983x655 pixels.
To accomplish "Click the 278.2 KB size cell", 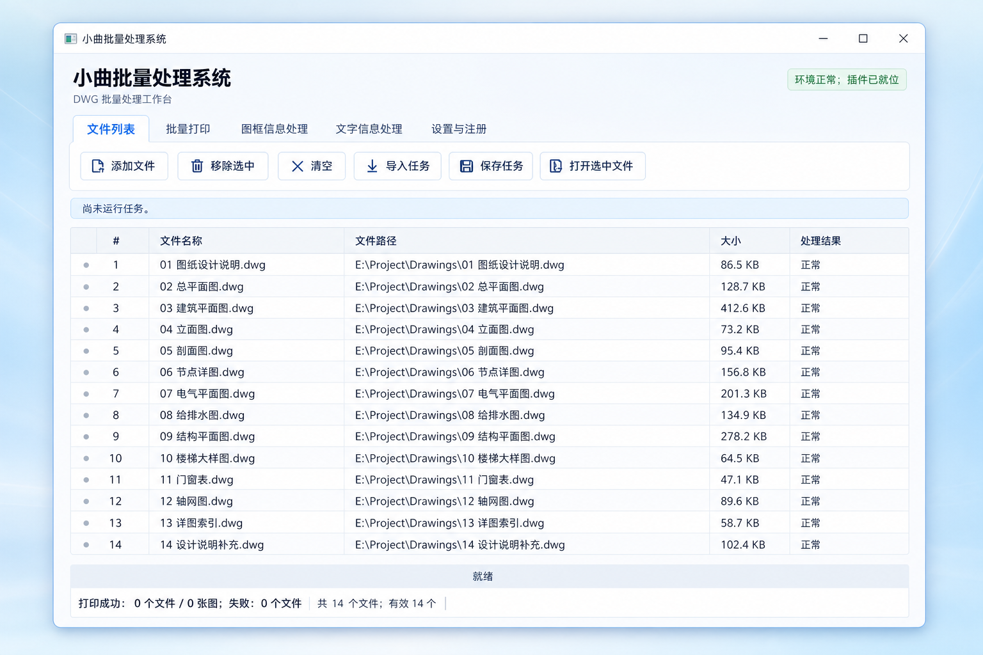I will click(x=744, y=437).
